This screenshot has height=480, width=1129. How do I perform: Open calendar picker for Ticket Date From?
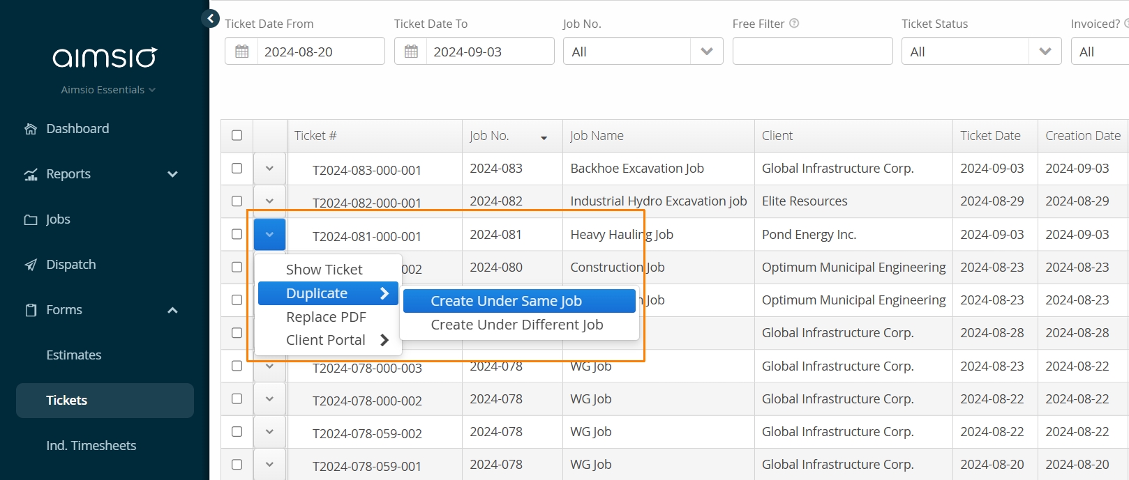241,52
